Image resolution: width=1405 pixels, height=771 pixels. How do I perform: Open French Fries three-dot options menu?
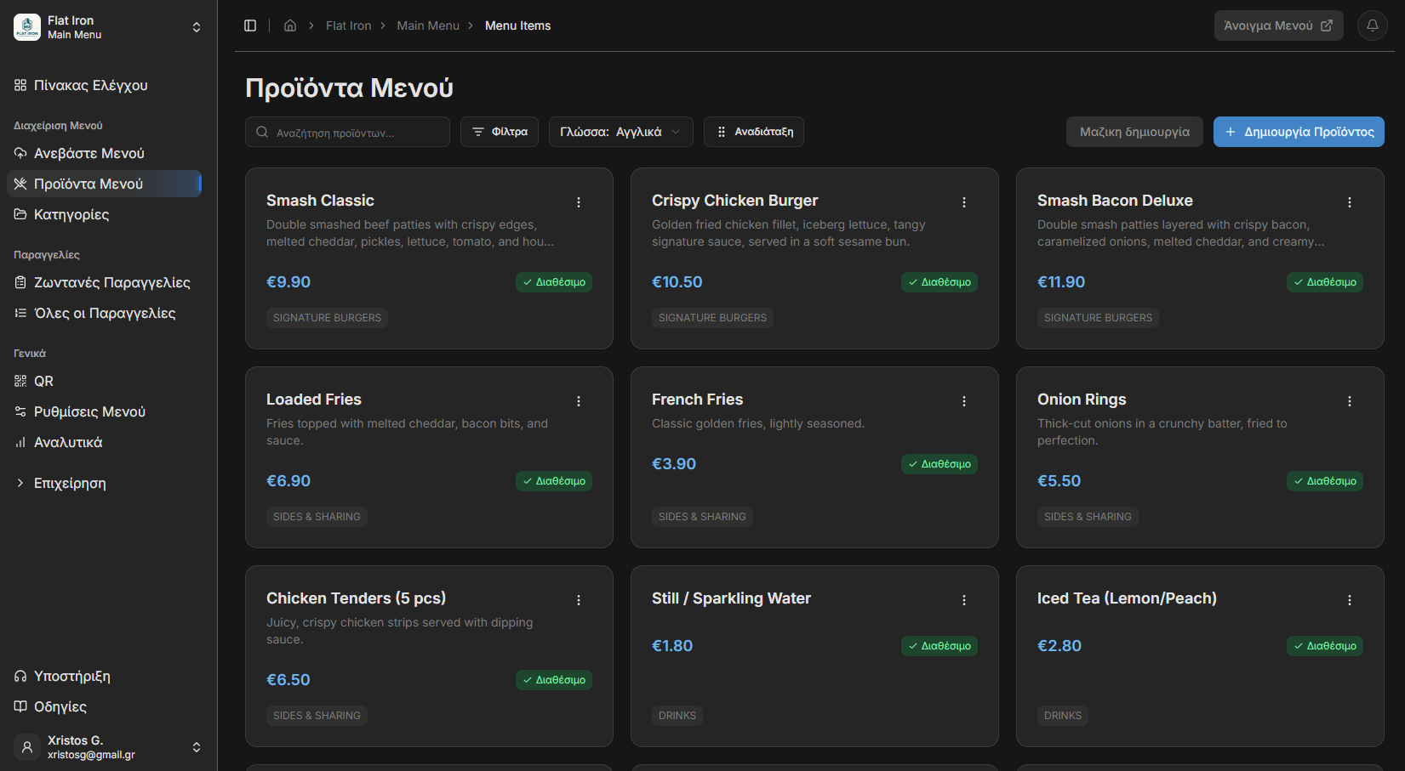pos(964,401)
